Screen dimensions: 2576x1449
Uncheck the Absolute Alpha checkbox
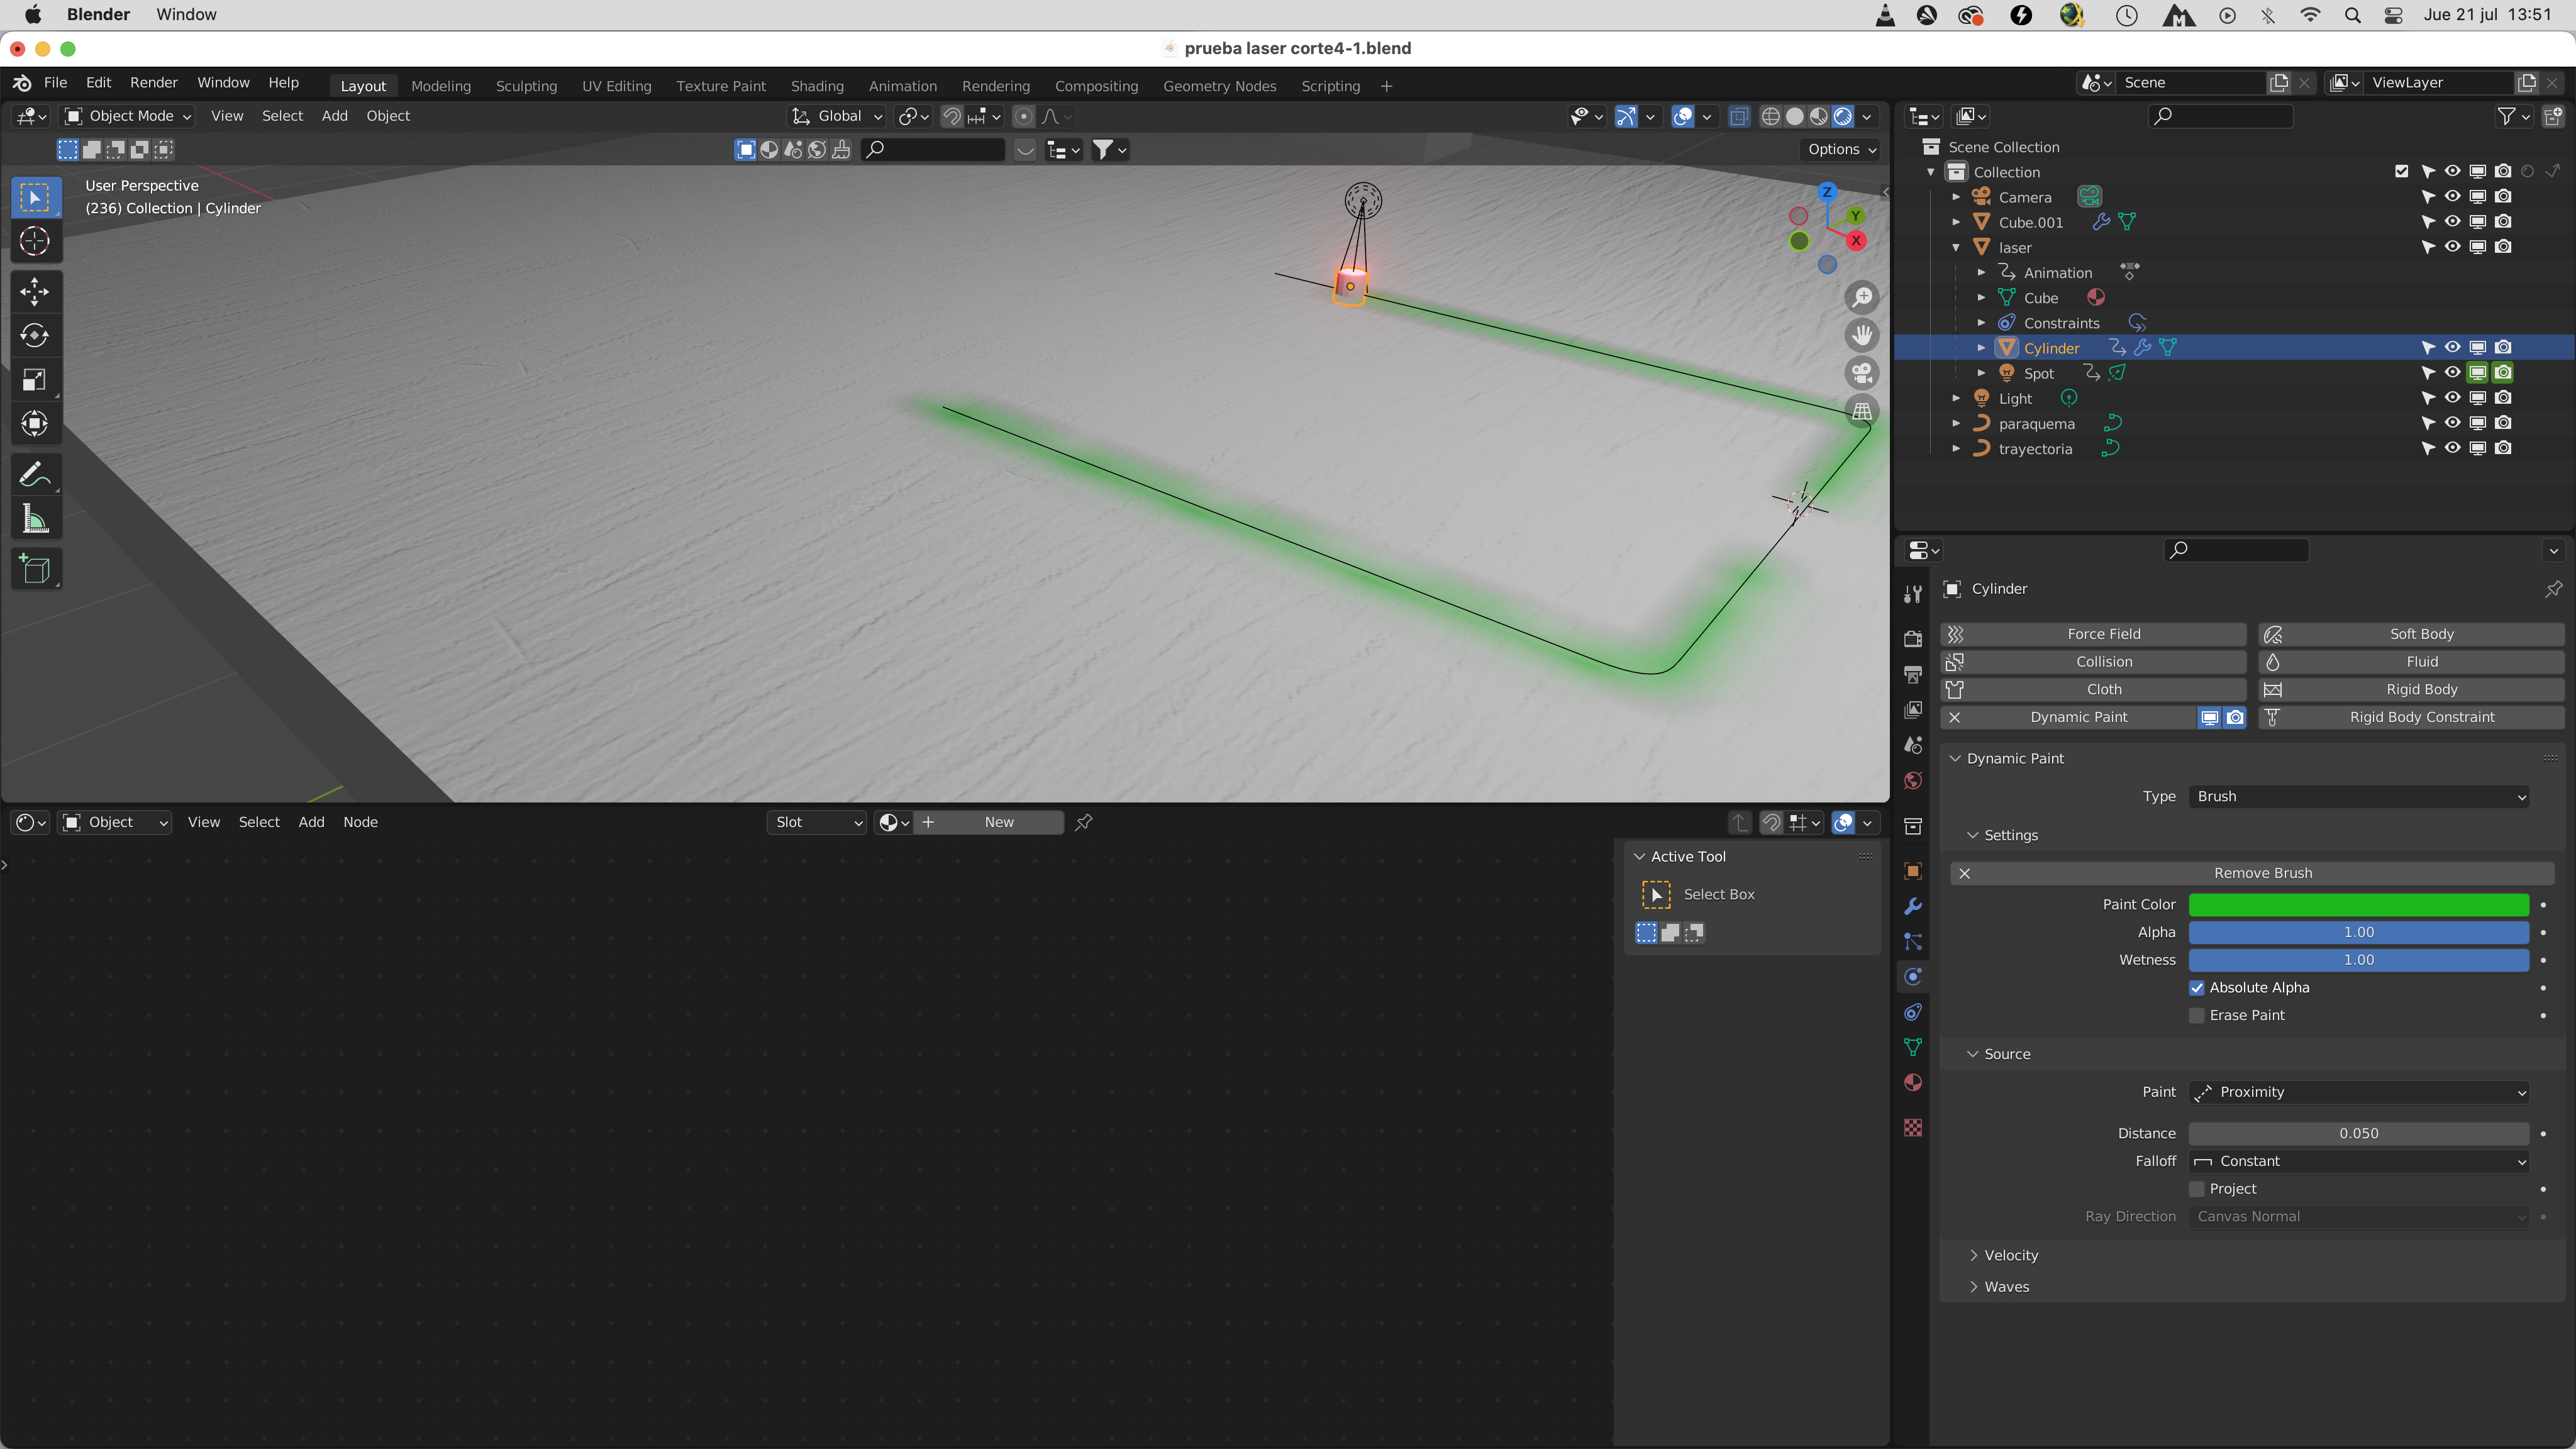click(2197, 987)
